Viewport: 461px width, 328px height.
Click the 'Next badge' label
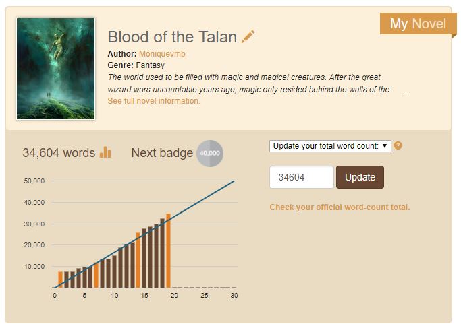click(x=162, y=153)
